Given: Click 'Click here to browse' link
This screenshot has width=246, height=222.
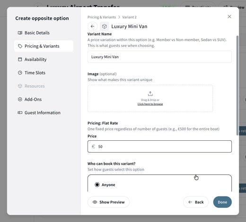Looking at the screenshot, I should pos(150,104).
